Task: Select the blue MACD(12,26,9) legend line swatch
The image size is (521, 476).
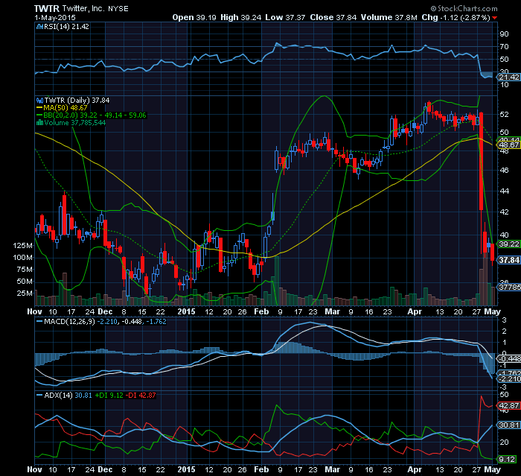Action: 39,322
